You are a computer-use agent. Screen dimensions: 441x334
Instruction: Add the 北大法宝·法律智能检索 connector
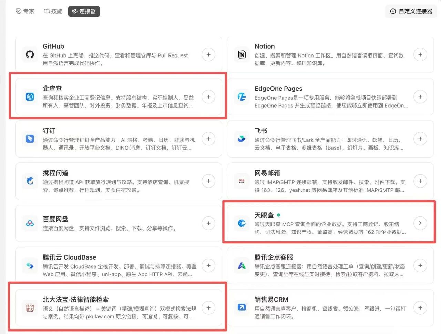[208, 308]
